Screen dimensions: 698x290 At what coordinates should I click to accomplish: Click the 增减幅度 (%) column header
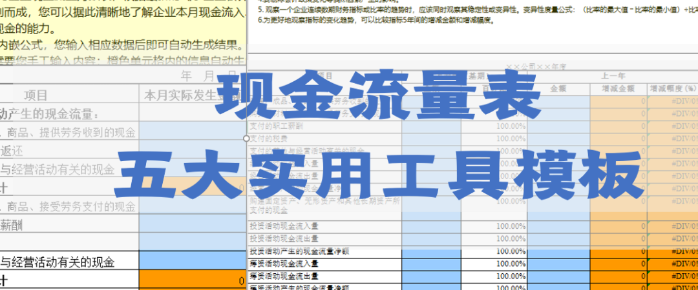pos(673,89)
